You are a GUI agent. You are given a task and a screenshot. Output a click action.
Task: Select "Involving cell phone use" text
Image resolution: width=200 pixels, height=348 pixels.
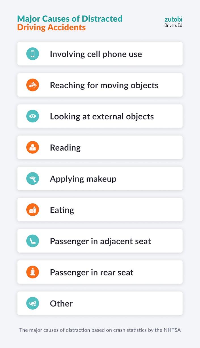point(96,54)
